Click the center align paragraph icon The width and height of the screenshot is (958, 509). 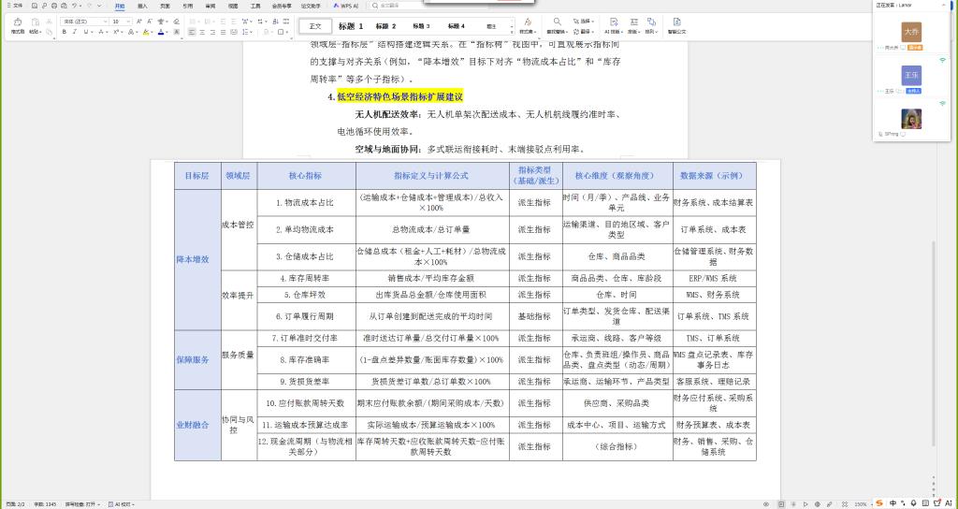click(x=204, y=32)
